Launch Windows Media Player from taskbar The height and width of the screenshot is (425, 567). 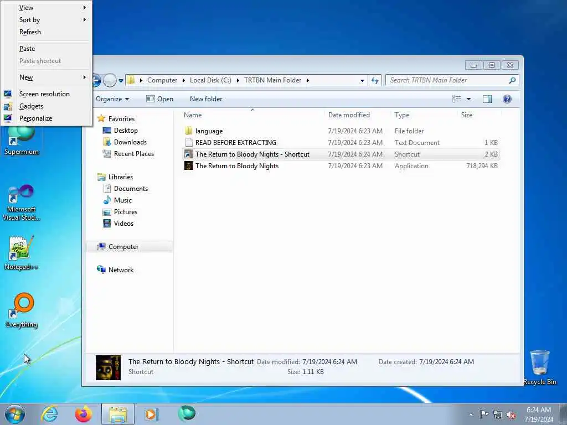(x=151, y=414)
